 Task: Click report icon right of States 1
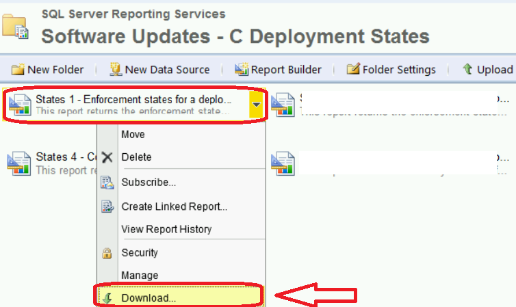click(283, 105)
